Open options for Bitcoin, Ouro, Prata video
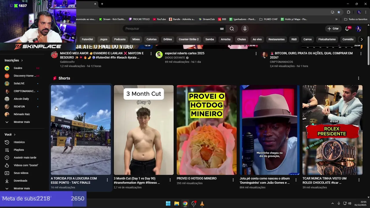Image resolution: width=370 pixels, height=208 pixels. (361, 53)
